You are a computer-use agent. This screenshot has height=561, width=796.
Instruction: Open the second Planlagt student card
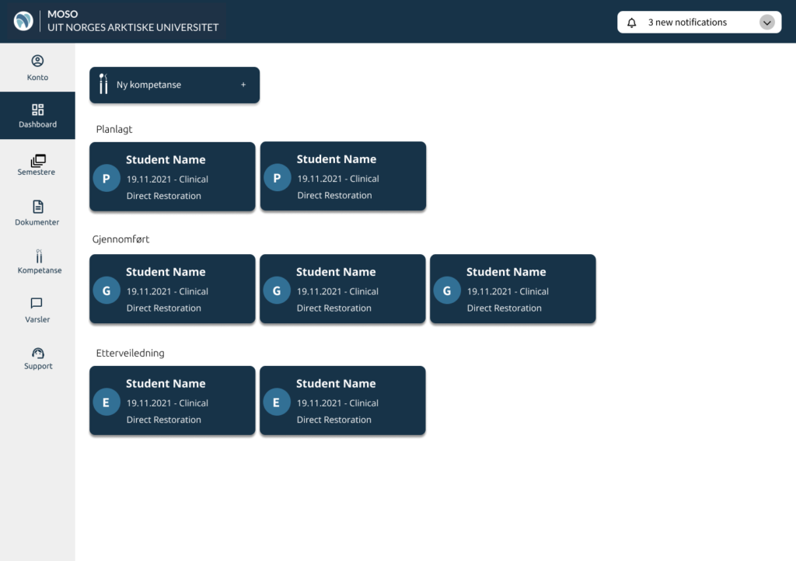pyautogui.click(x=343, y=176)
